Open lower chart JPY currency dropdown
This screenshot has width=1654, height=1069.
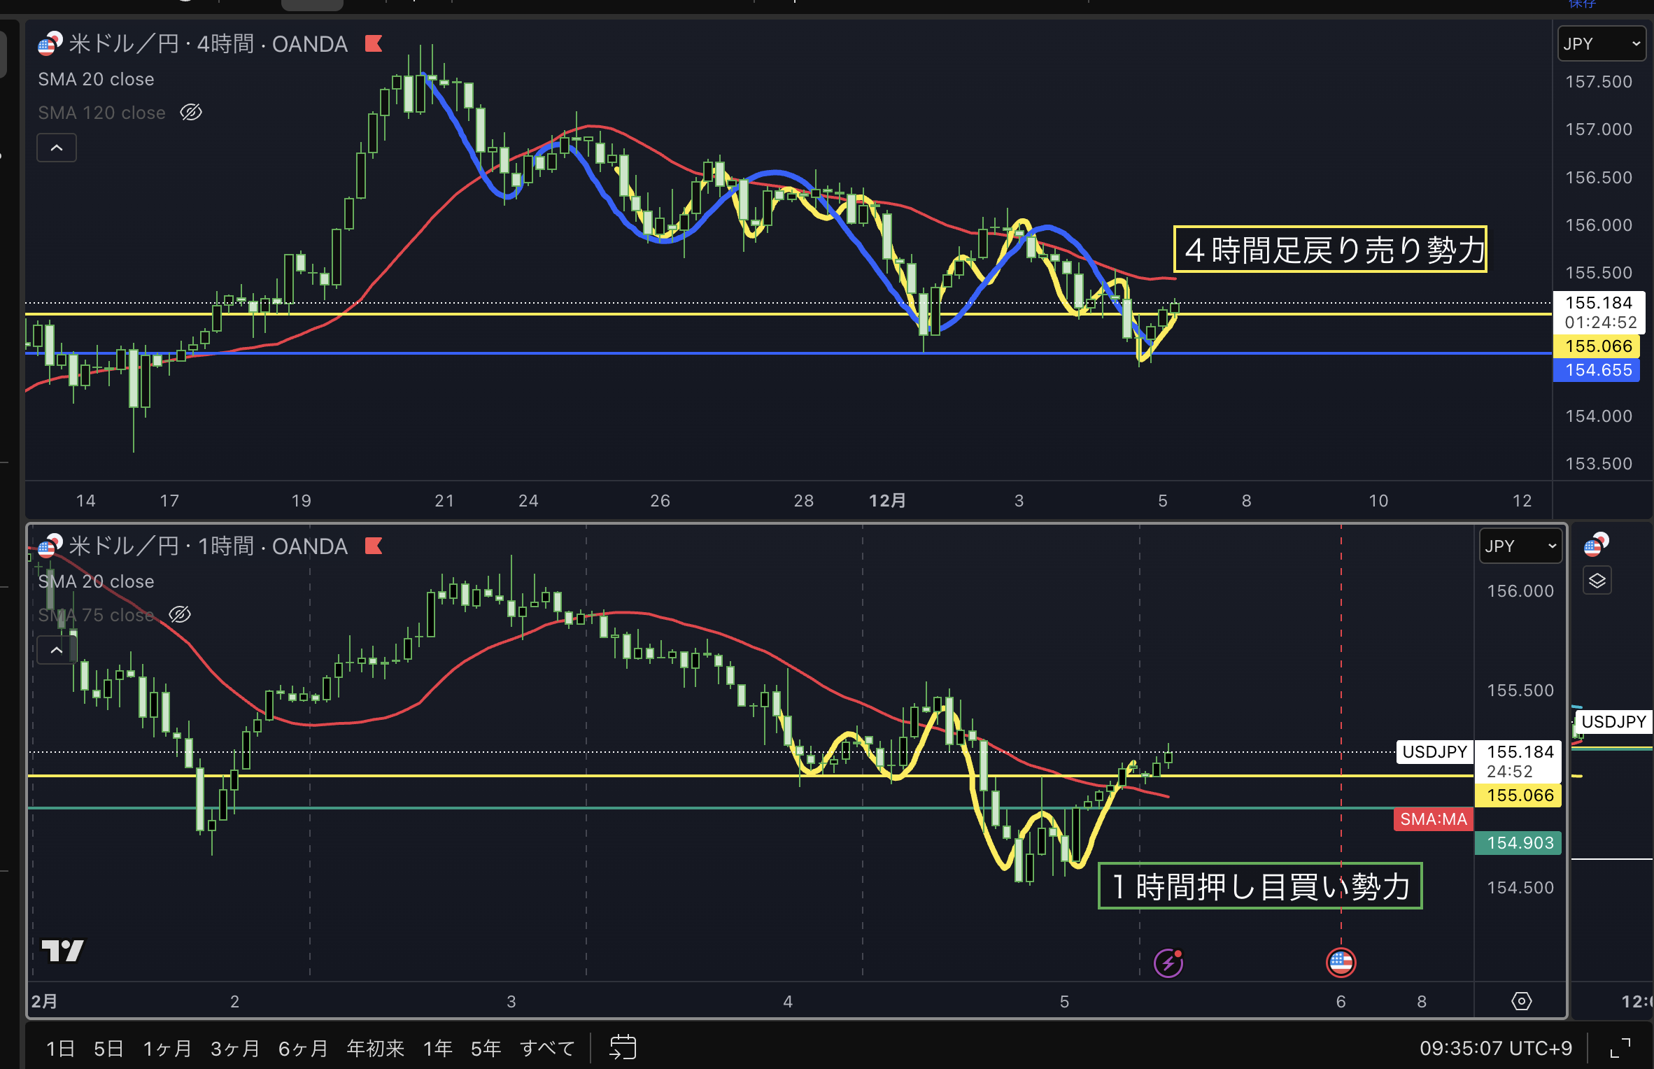pos(1520,546)
